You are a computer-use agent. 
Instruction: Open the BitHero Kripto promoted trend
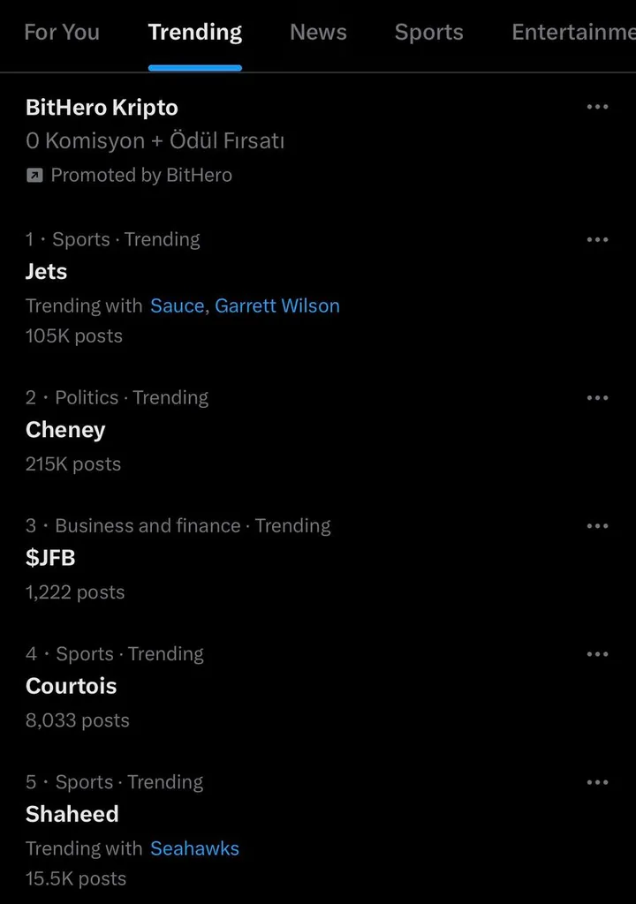point(102,108)
